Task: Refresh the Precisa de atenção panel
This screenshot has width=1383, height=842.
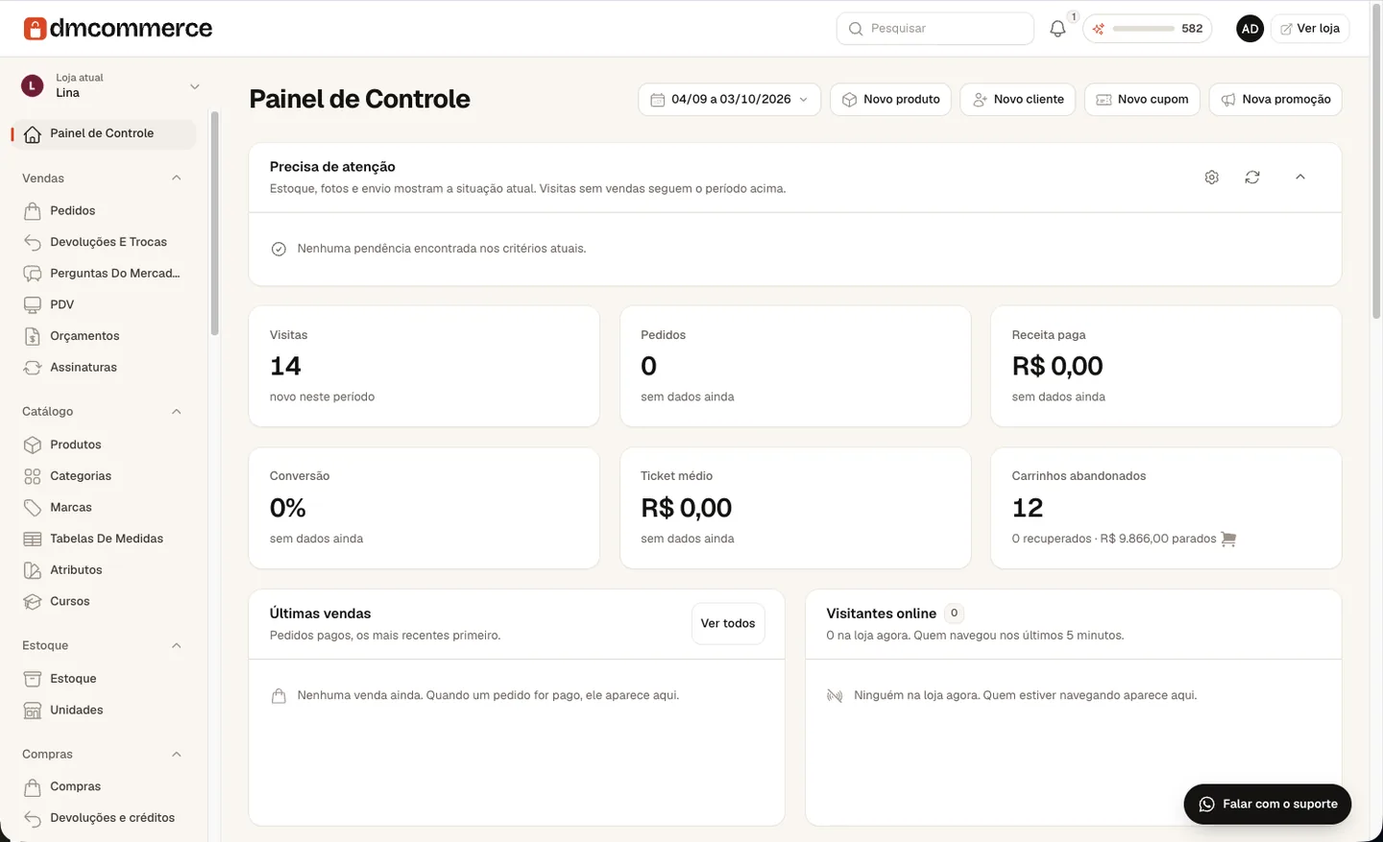Action: (x=1252, y=178)
